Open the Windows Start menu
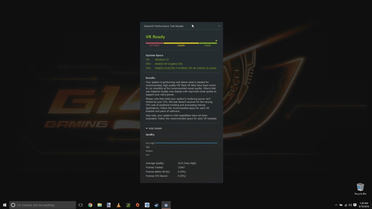This screenshot has height=209, width=372. coord(5,205)
